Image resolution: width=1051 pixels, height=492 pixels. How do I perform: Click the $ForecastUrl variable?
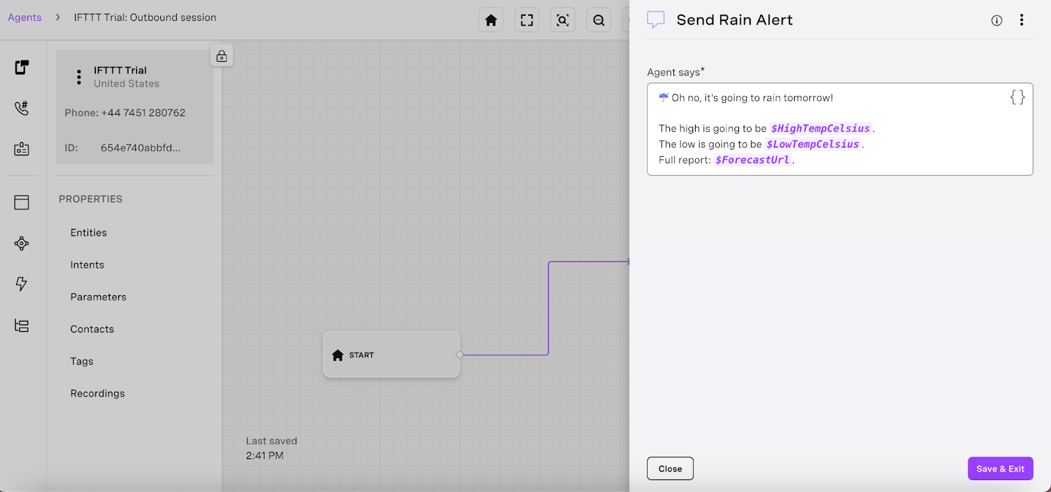(752, 160)
